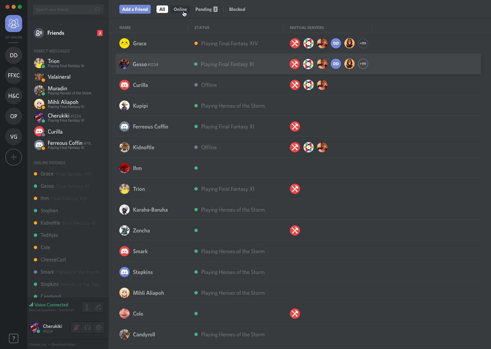Select the Stepkins name in friends table
Screen dimensions: 491x349
tap(143, 272)
